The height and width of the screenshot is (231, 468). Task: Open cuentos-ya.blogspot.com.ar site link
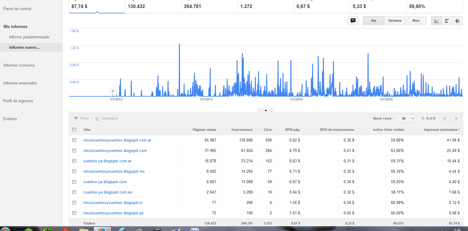tap(107, 161)
